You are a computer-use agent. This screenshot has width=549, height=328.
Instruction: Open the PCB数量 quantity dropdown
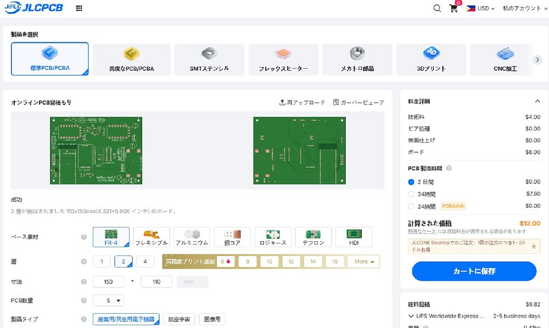[x=108, y=301]
